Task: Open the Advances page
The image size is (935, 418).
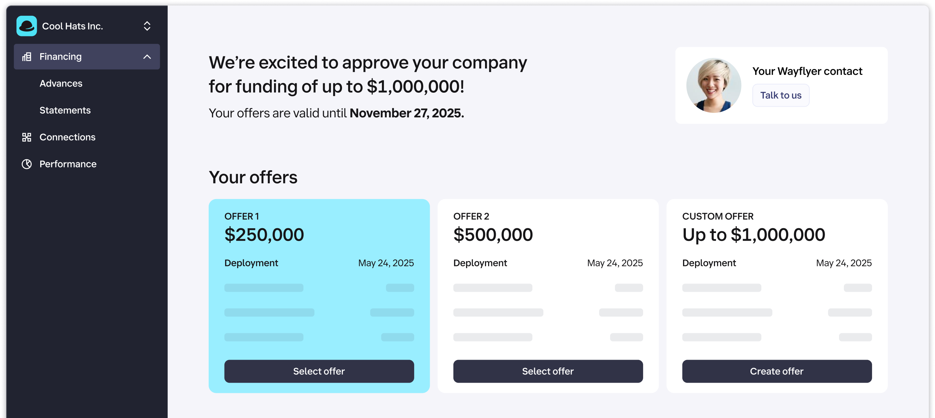Action: click(60, 83)
